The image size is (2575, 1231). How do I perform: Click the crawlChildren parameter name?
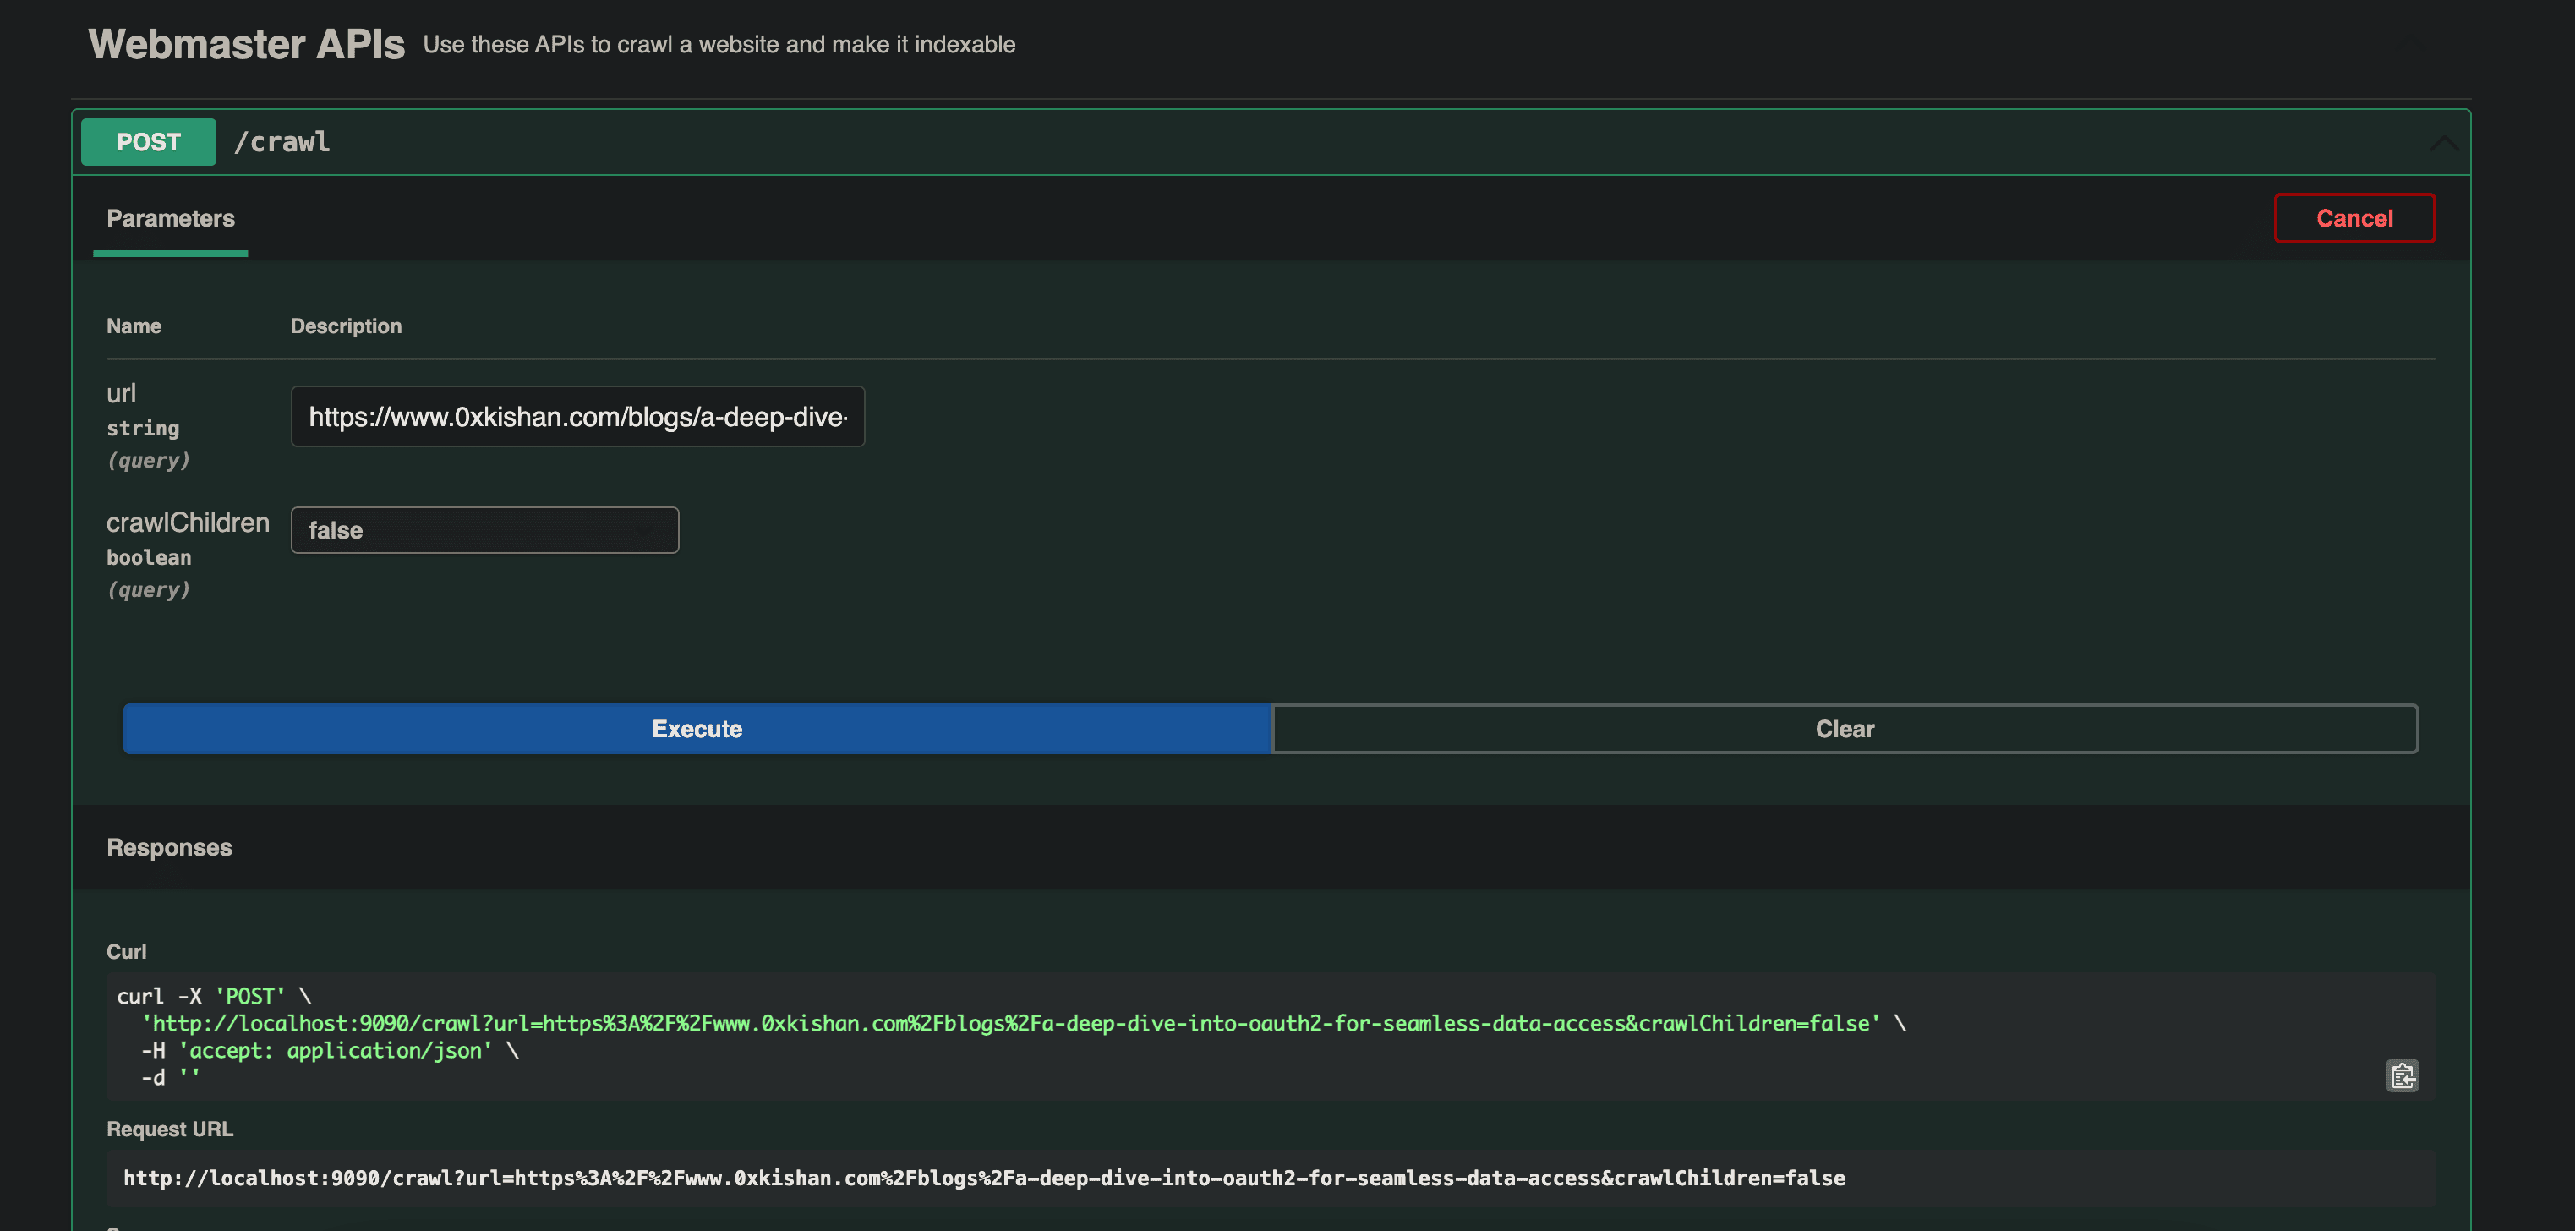pos(188,523)
